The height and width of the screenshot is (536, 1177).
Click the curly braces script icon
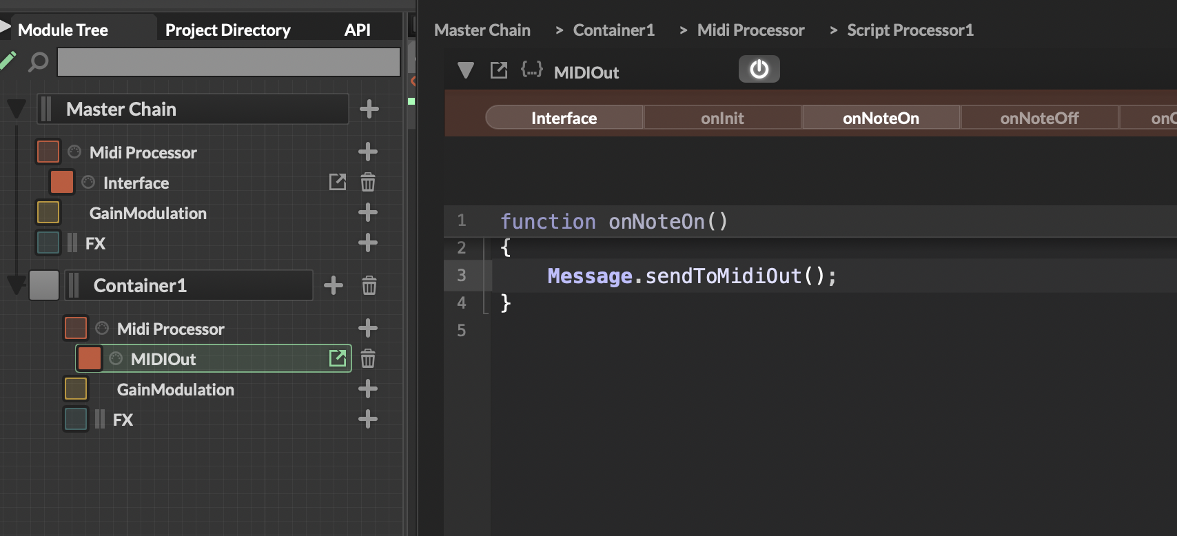[x=531, y=69]
